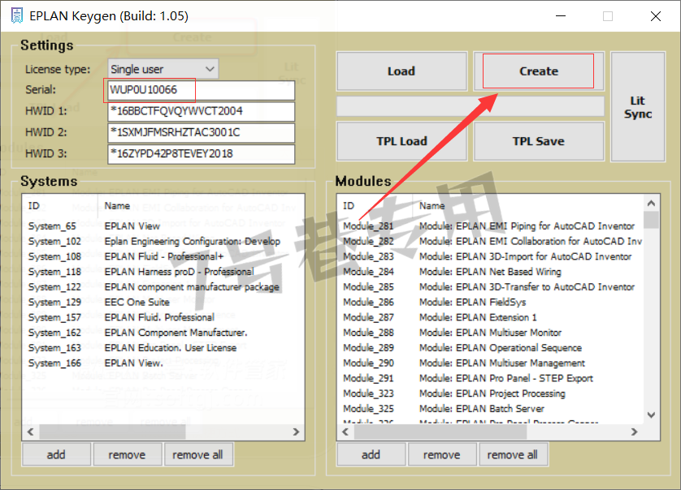Click the ID column header in Systems list

[x=60, y=205]
